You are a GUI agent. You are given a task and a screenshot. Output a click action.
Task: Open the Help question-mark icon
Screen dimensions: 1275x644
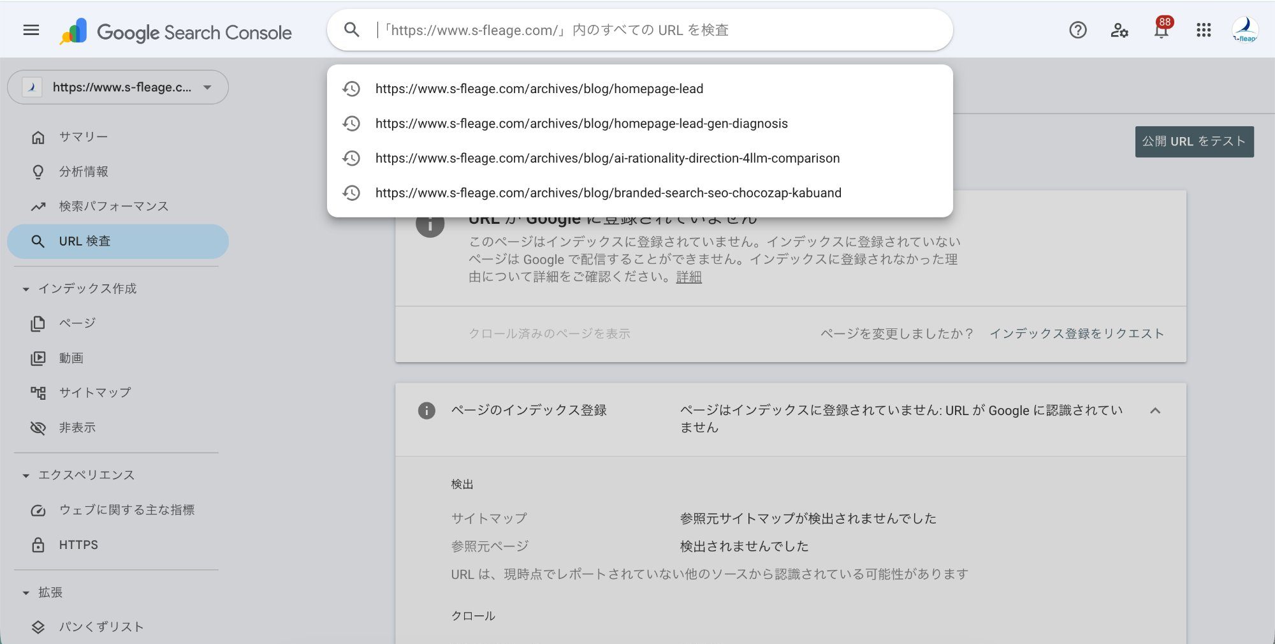click(x=1077, y=30)
